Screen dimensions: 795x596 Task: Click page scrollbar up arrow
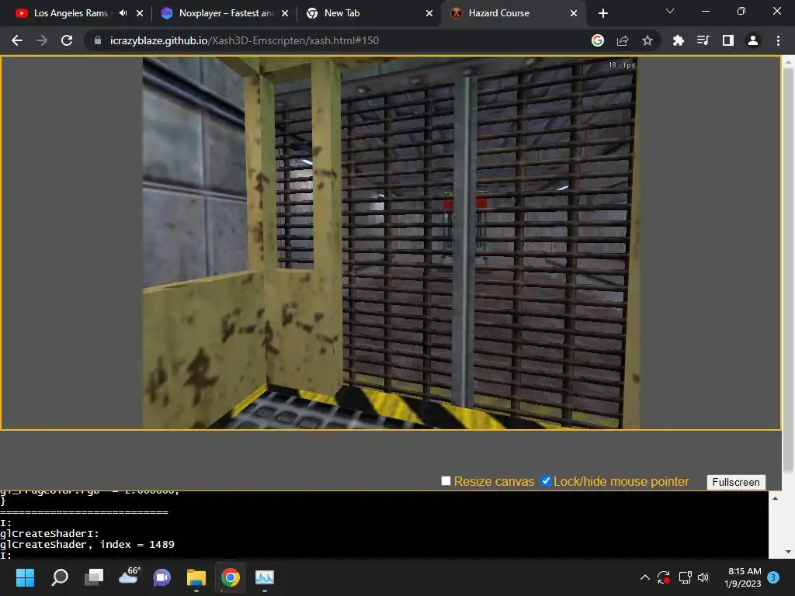tap(788, 61)
